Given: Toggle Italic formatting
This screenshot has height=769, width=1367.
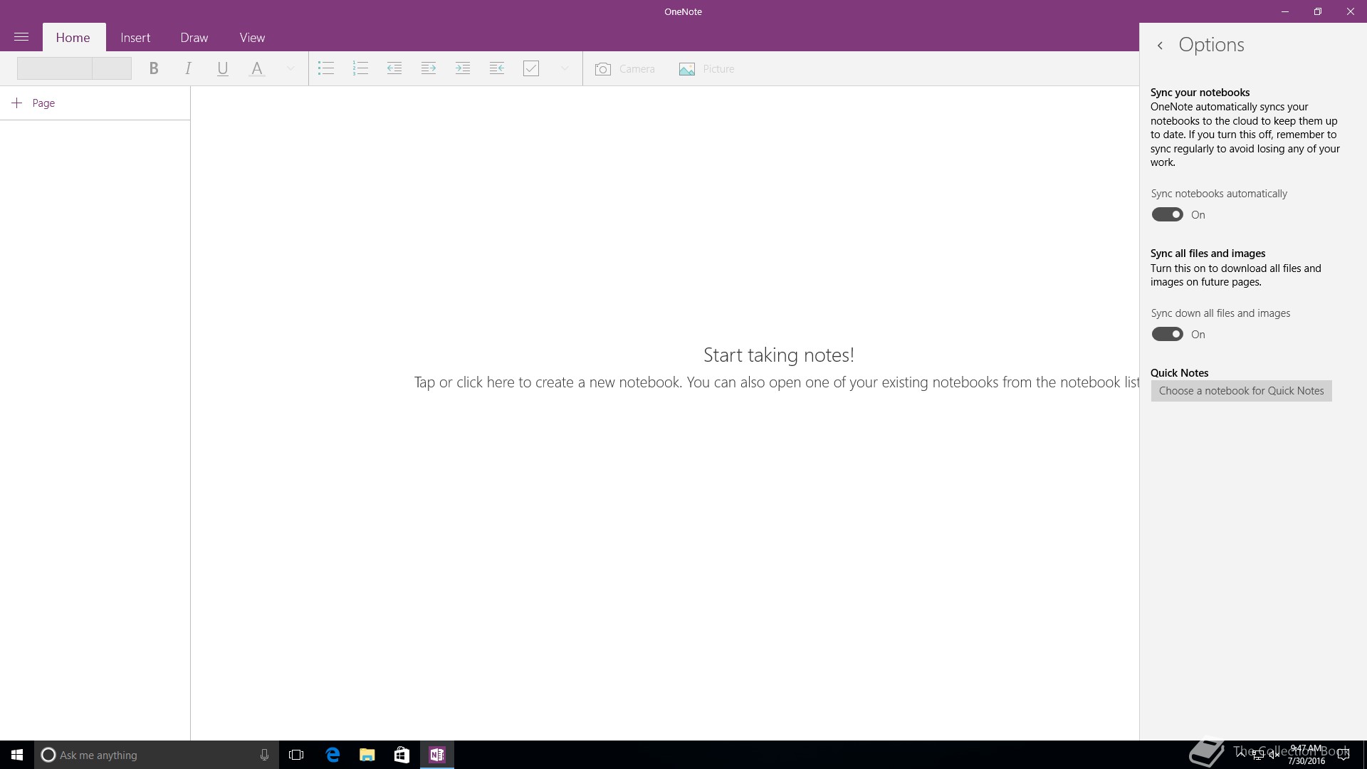Looking at the screenshot, I should (x=188, y=68).
